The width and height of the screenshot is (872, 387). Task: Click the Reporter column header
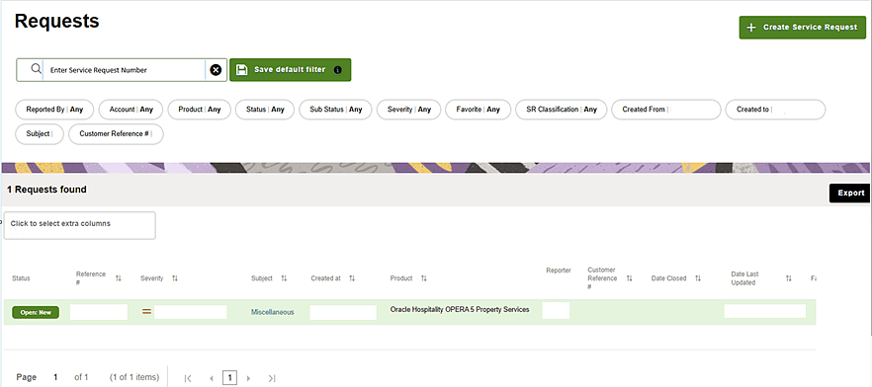coord(559,271)
